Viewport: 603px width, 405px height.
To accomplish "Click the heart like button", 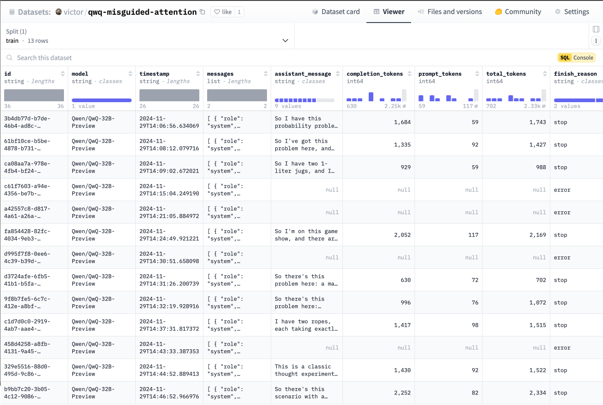I will tap(223, 12).
